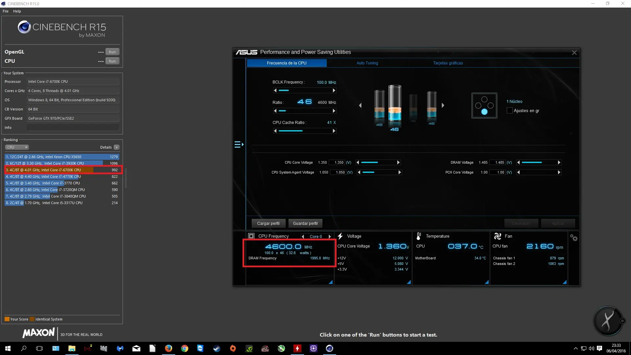This screenshot has width=631, height=355.
Task: Open TeamViewer from the taskbar
Action: point(200,348)
